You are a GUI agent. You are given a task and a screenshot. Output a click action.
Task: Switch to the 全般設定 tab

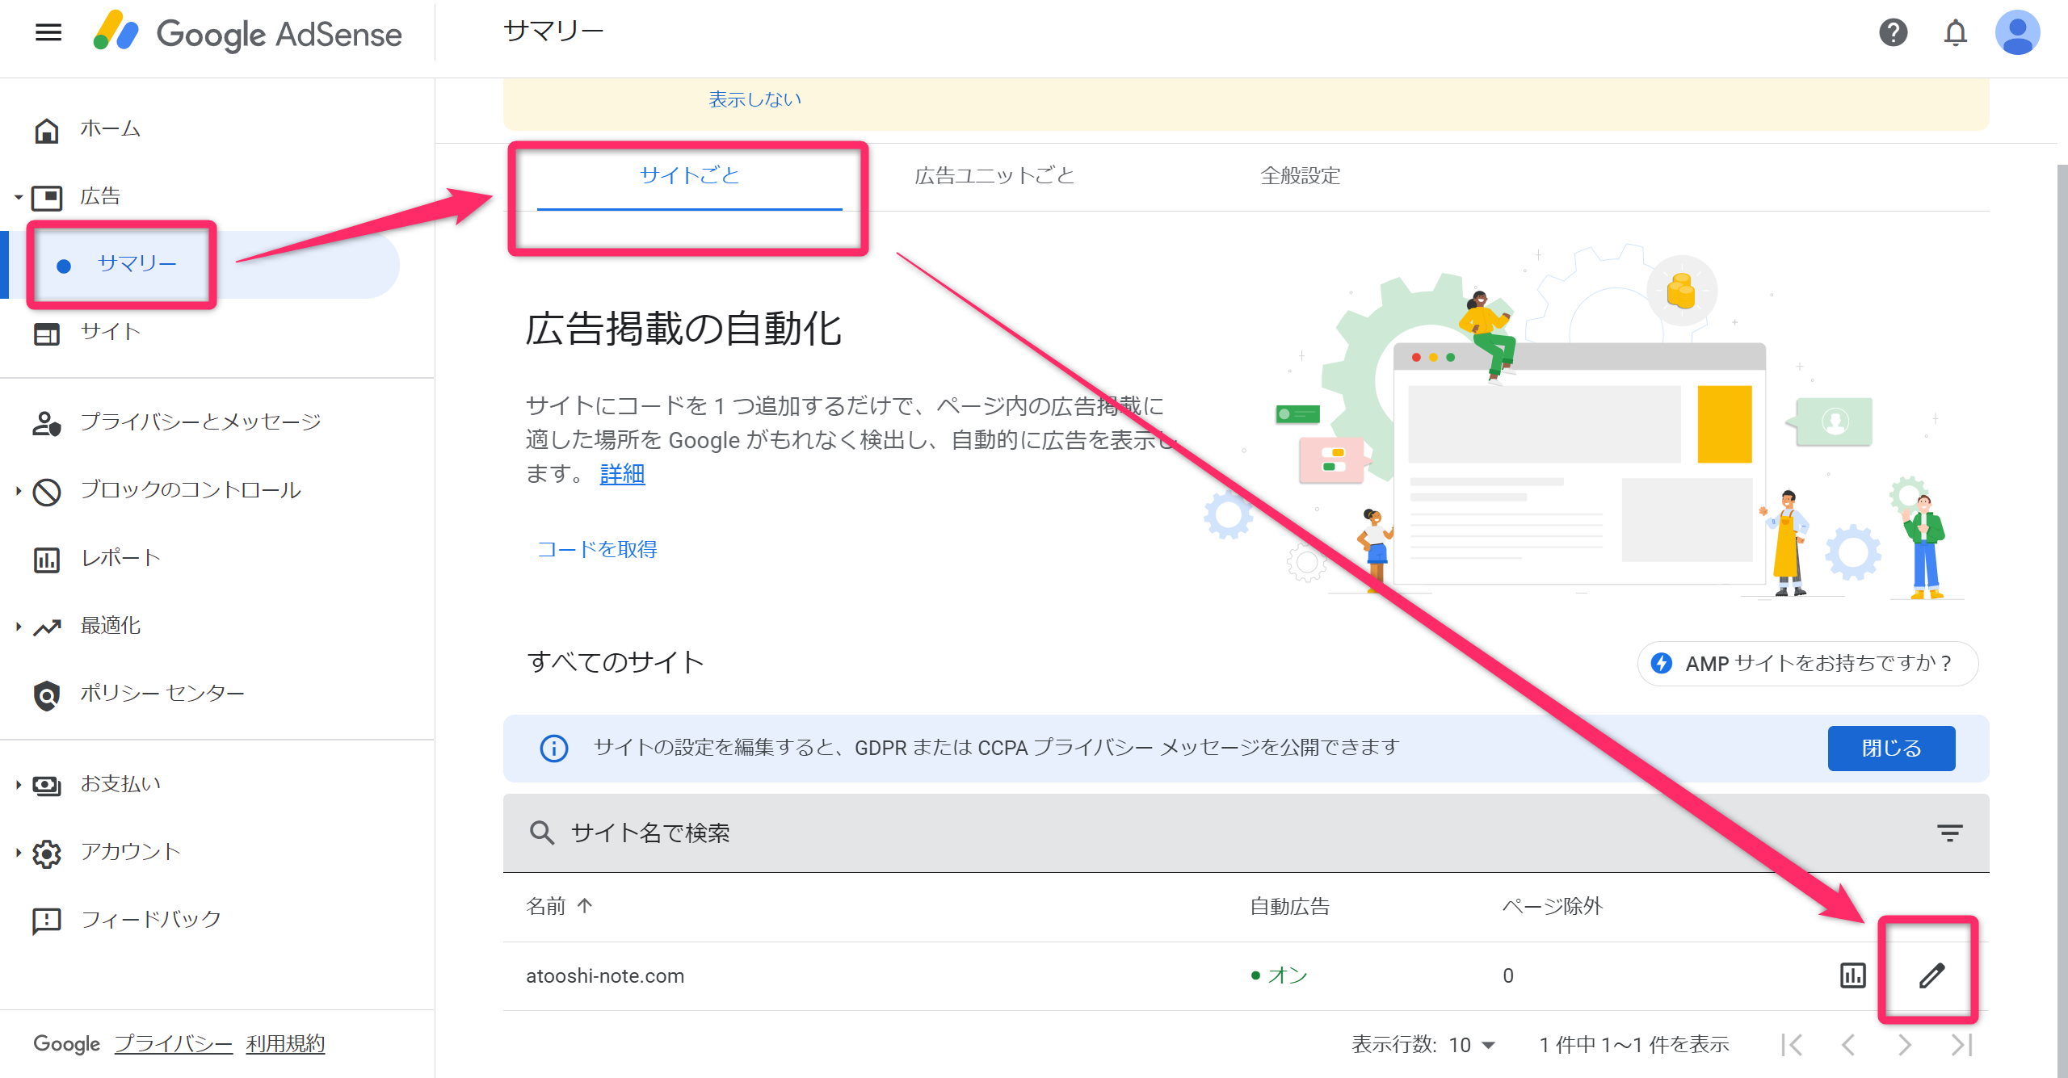point(1300,176)
